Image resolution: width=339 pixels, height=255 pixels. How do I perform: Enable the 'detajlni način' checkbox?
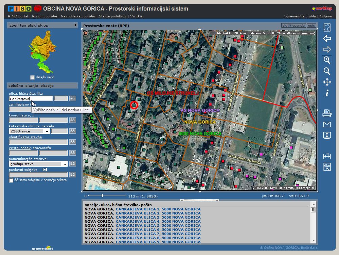[x=33, y=77]
